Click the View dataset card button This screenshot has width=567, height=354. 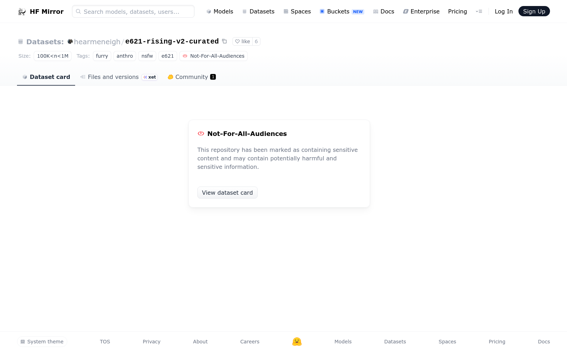pos(228,193)
